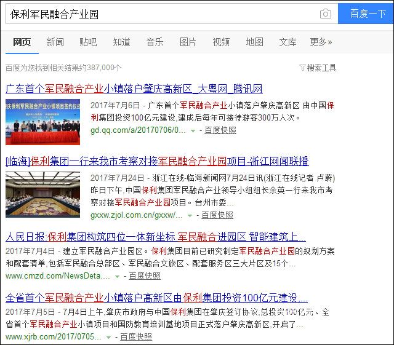The width and height of the screenshot is (394, 345).
Task: Switch to the 新闻 tab
Action: pos(55,42)
